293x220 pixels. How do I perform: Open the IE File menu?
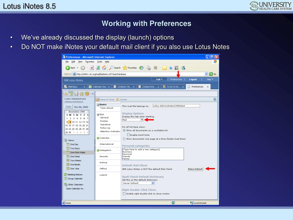[x=67, y=62]
